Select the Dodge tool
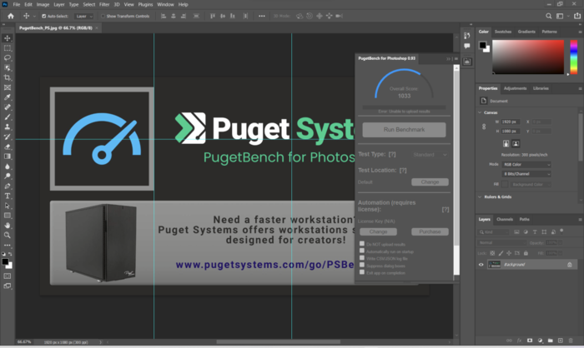Viewport: 584px width, 348px height. (7, 176)
